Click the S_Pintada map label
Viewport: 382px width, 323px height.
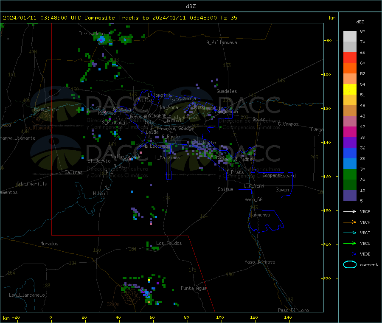113,123
